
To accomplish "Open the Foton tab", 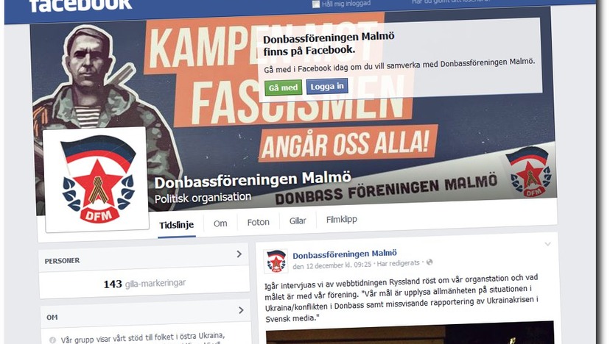I will pyautogui.click(x=258, y=222).
